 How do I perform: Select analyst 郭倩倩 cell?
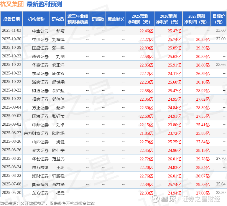58,99
